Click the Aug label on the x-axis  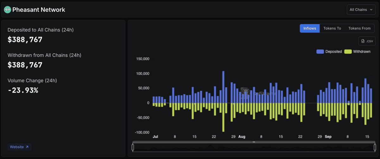click(242, 137)
